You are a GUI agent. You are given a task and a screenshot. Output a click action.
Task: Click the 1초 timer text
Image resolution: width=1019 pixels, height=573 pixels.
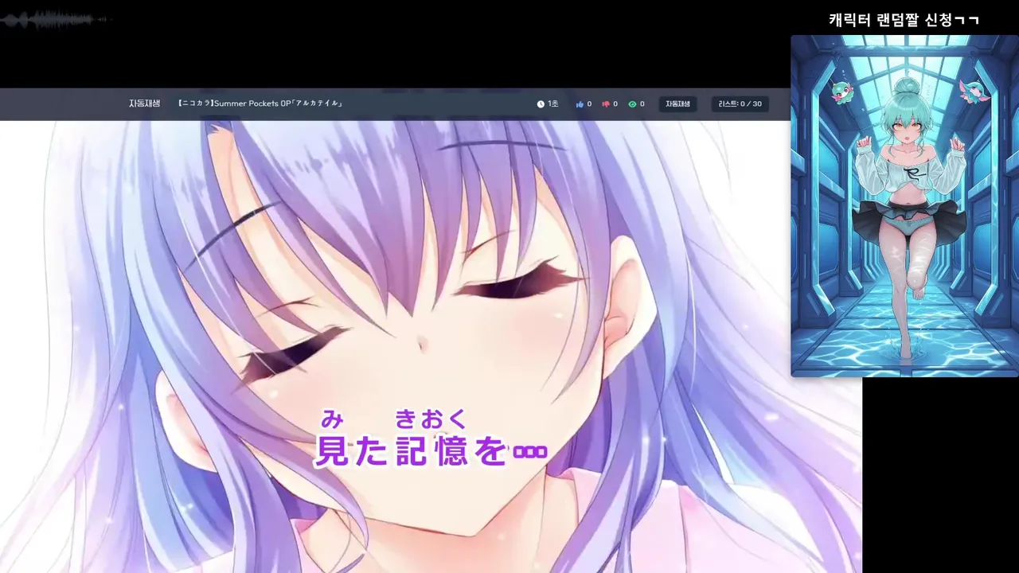(552, 104)
